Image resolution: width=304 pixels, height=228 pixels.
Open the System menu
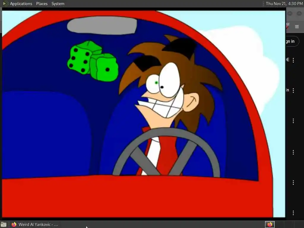click(x=58, y=4)
